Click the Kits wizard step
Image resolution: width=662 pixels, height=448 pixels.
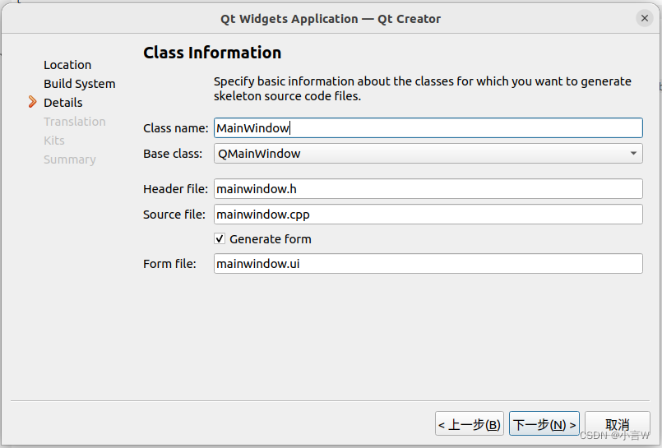[54, 141]
